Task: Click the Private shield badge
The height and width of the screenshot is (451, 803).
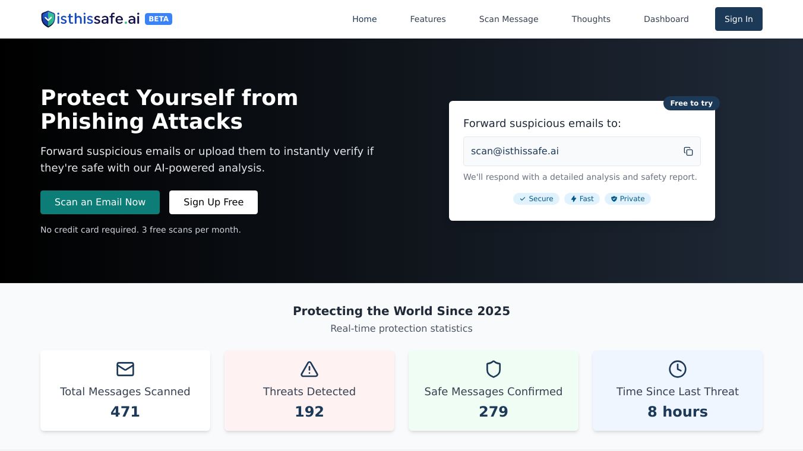Action: coord(628,199)
